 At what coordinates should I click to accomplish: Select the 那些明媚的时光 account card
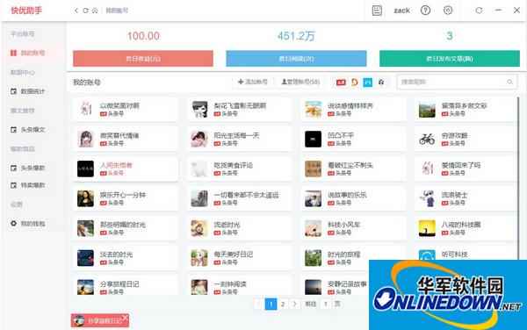point(125,228)
